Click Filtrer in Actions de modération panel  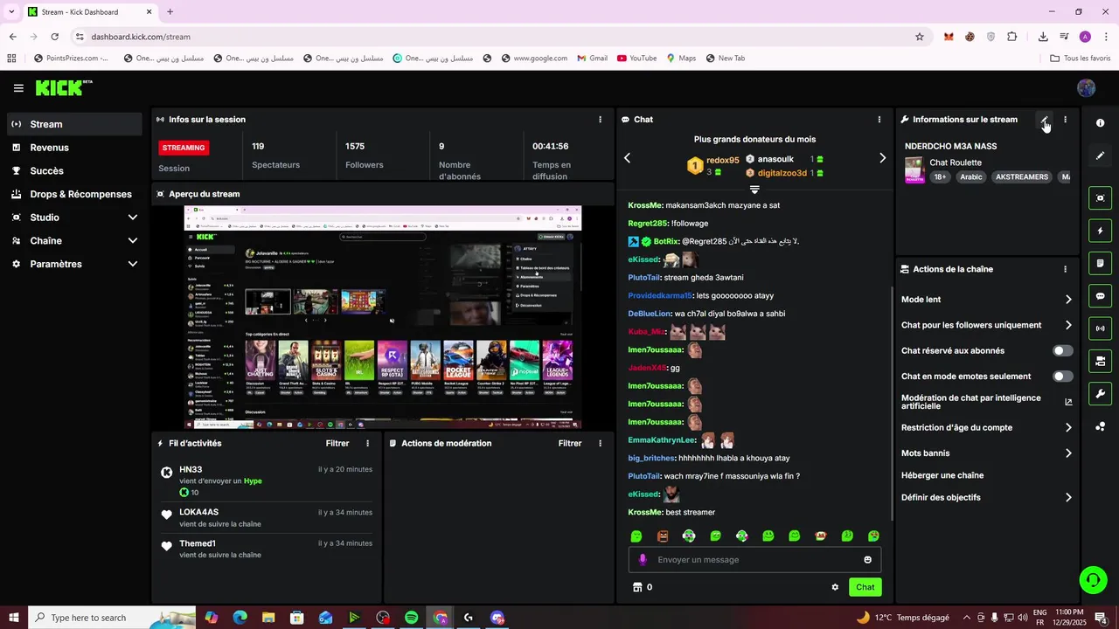[x=570, y=444]
